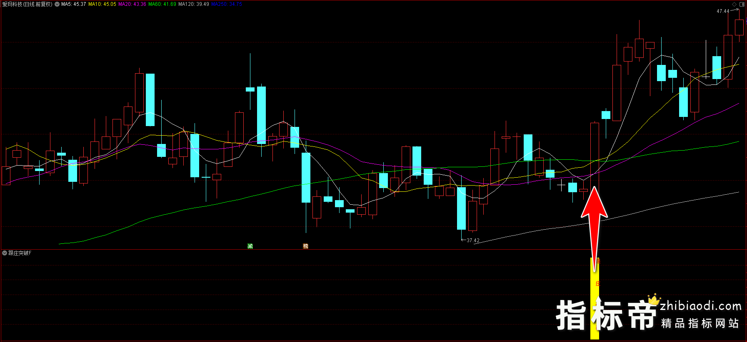The height and width of the screenshot is (342, 747).
Task: Toggle the side panel icon at top right
Action: (x=742, y=4)
